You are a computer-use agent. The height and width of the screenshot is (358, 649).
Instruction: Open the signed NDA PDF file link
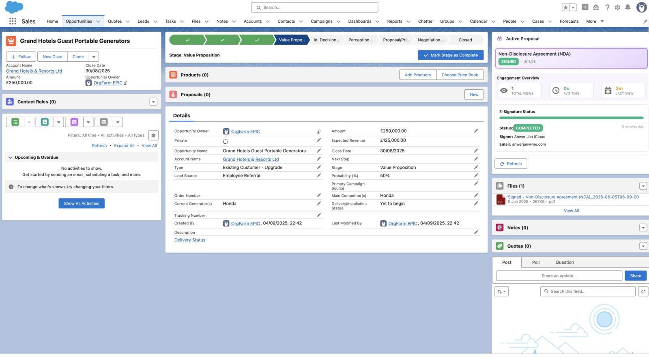pyautogui.click(x=573, y=197)
